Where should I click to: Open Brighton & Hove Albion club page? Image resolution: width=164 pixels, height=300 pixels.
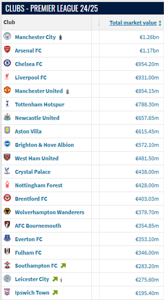[x=44, y=145]
